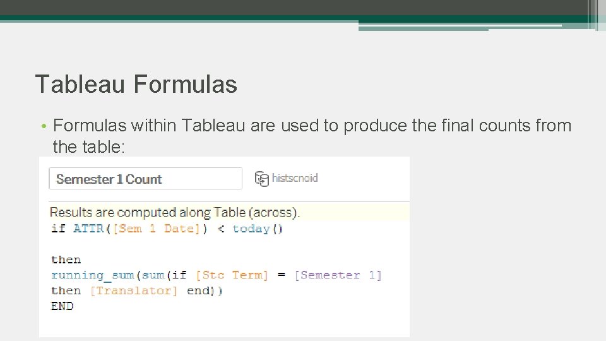The height and width of the screenshot is (341, 606).
Task: Select the [Translator] field in formula
Action: click(x=134, y=290)
